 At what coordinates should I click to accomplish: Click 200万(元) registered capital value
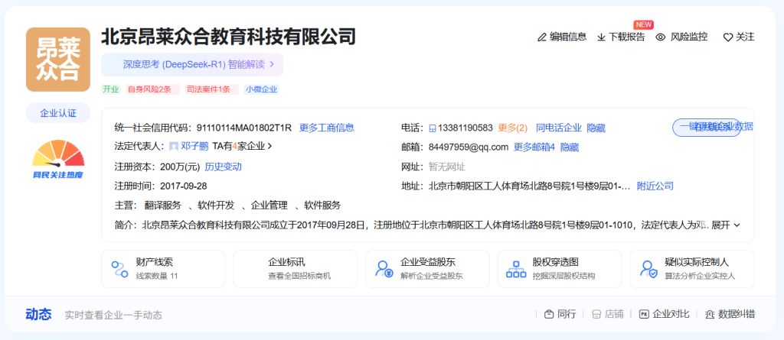click(x=180, y=167)
